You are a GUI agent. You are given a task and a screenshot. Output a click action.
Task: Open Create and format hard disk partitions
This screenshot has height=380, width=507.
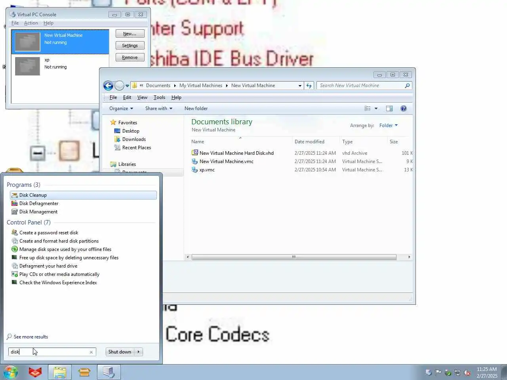(59, 241)
